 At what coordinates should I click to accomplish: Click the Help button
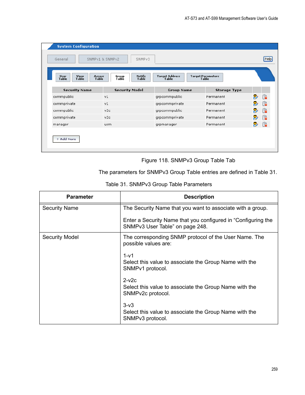click(268, 59)
